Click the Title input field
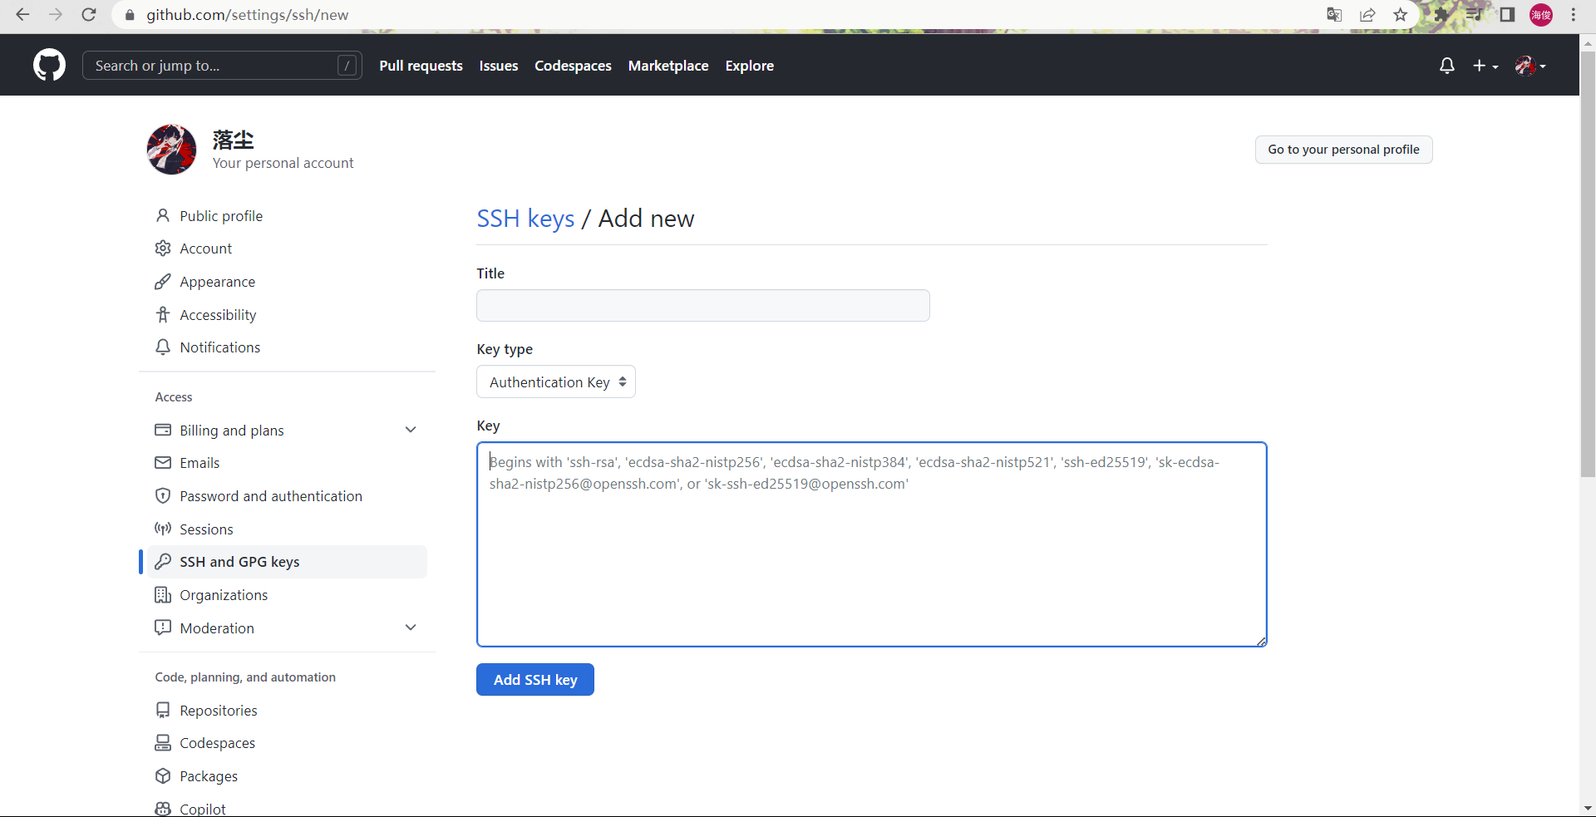The image size is (1596, 817). (702, 305)
